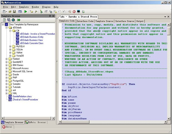This screenshot has height=134, width=172.
Task: Open the File menu
Action: pos(6,7)
